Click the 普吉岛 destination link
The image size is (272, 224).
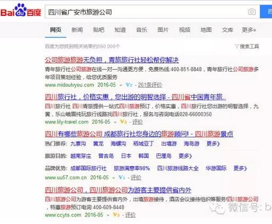click(106, 156)
